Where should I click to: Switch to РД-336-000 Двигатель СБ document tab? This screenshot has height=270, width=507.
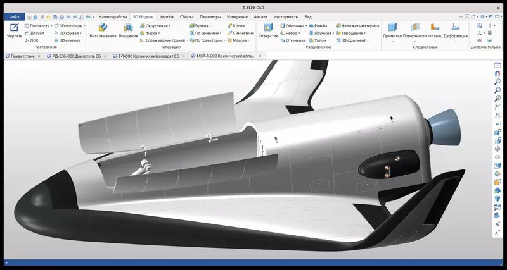coord(75,56)
